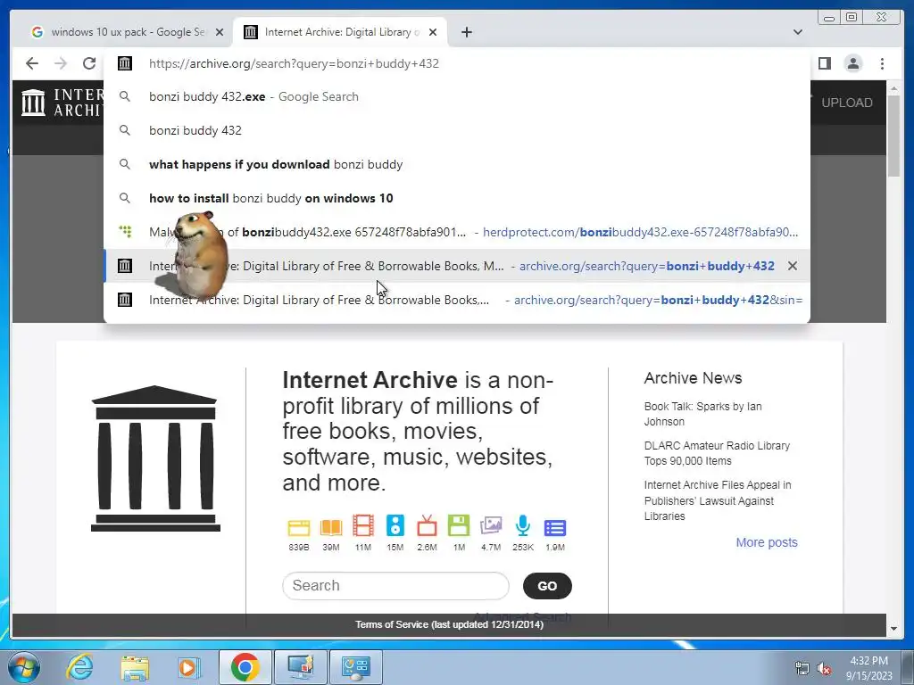Click the Chrome taskbar button
Screen dimensions: 914x685
pos(245,667)
